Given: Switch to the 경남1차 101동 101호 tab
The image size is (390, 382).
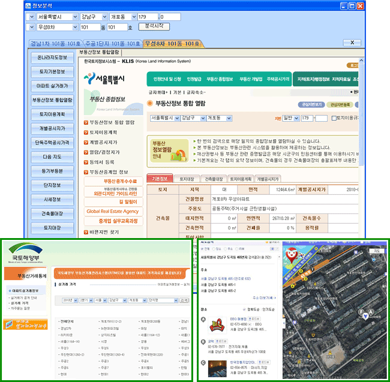Looking at the screenshot, I should (55, 44).
